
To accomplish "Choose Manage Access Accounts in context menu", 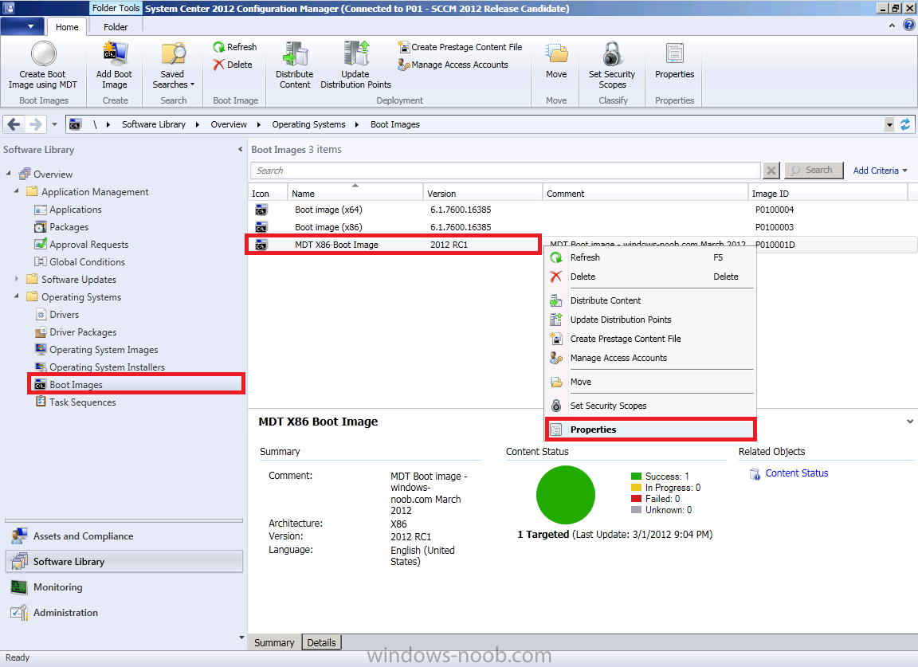I will tap(650, 358).
